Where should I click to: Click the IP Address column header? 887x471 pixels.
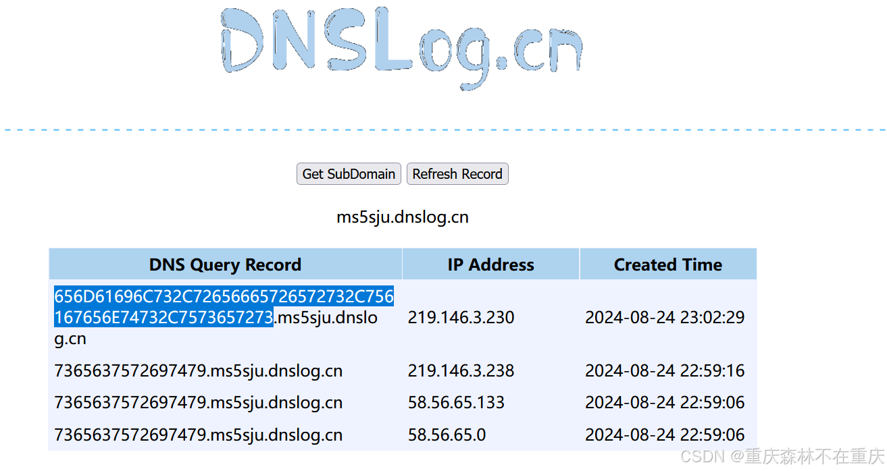pos(490,265)
